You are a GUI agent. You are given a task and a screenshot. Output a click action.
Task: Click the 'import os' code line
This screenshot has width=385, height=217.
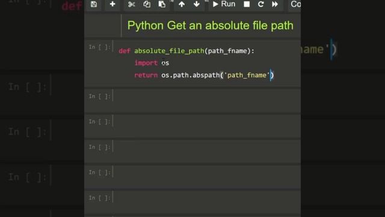152,63
